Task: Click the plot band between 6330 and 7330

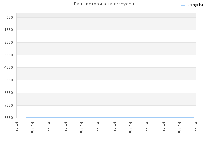Action: click(106, 99)
